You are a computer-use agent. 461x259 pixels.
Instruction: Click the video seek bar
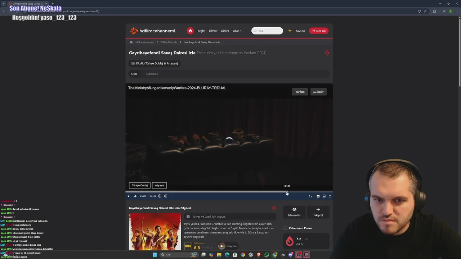point(229,191)
